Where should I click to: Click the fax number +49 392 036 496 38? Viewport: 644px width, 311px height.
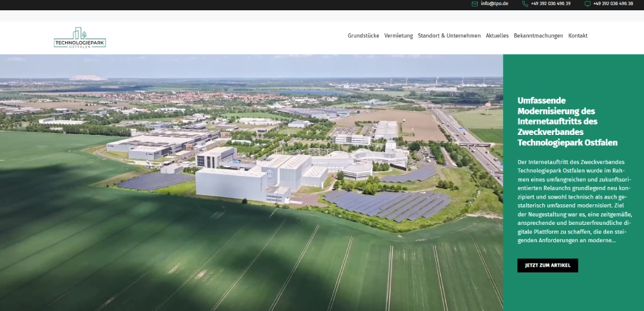pyautogui.click(x=613, y=3)
